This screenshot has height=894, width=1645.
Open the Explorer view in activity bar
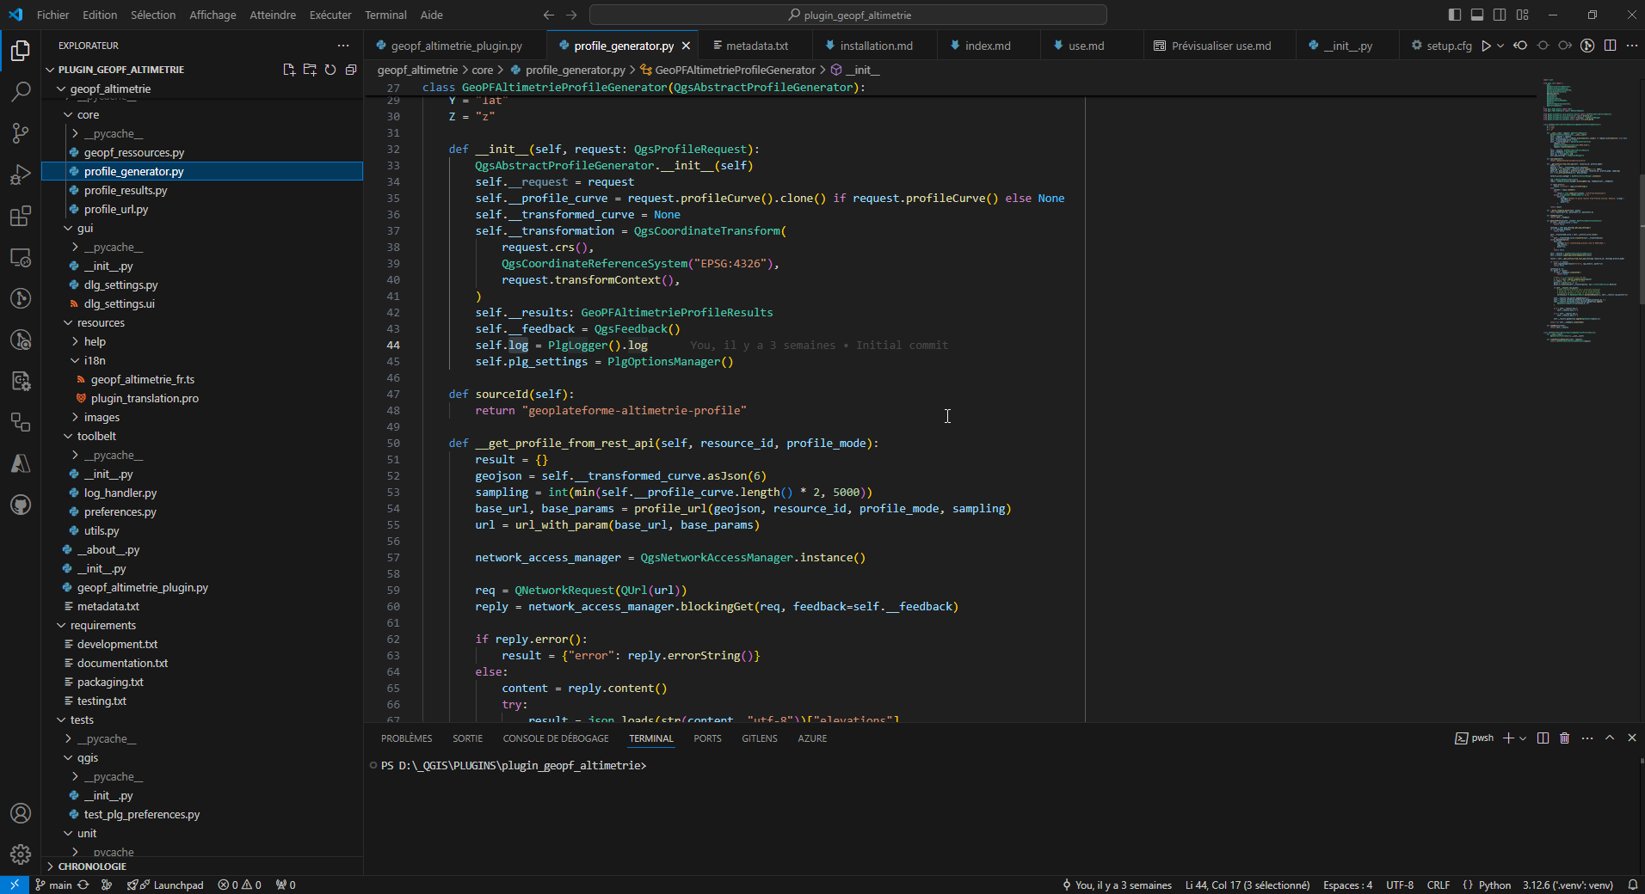[x=21, y=51]
